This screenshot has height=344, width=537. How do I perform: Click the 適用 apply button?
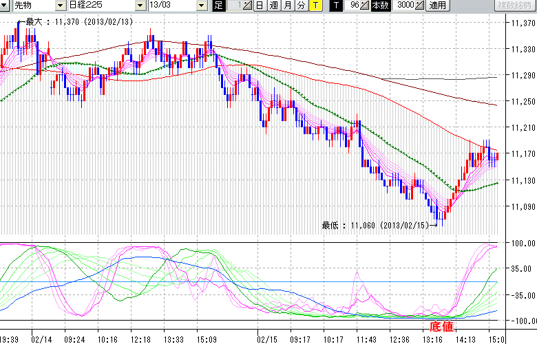tap(438, 6)
